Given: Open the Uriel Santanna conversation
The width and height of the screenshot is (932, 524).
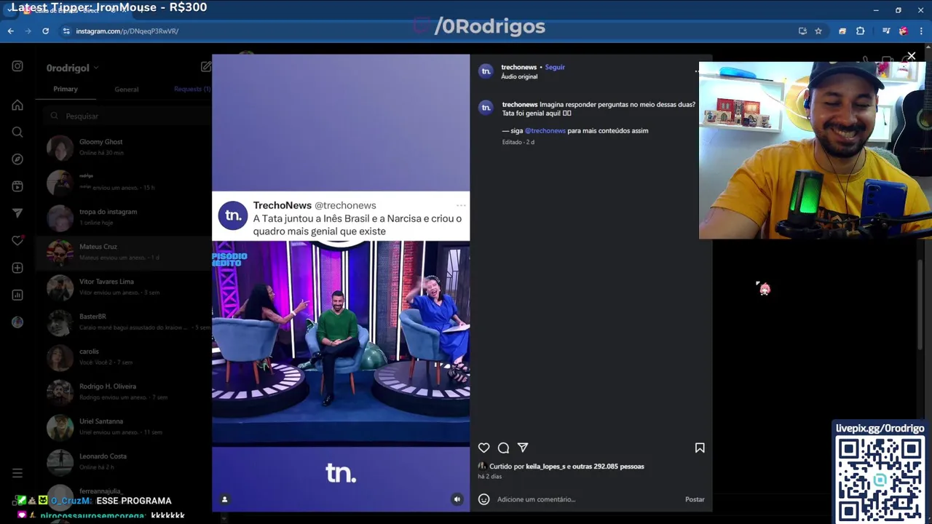Looking at the screenshot, I should point(124,427).
